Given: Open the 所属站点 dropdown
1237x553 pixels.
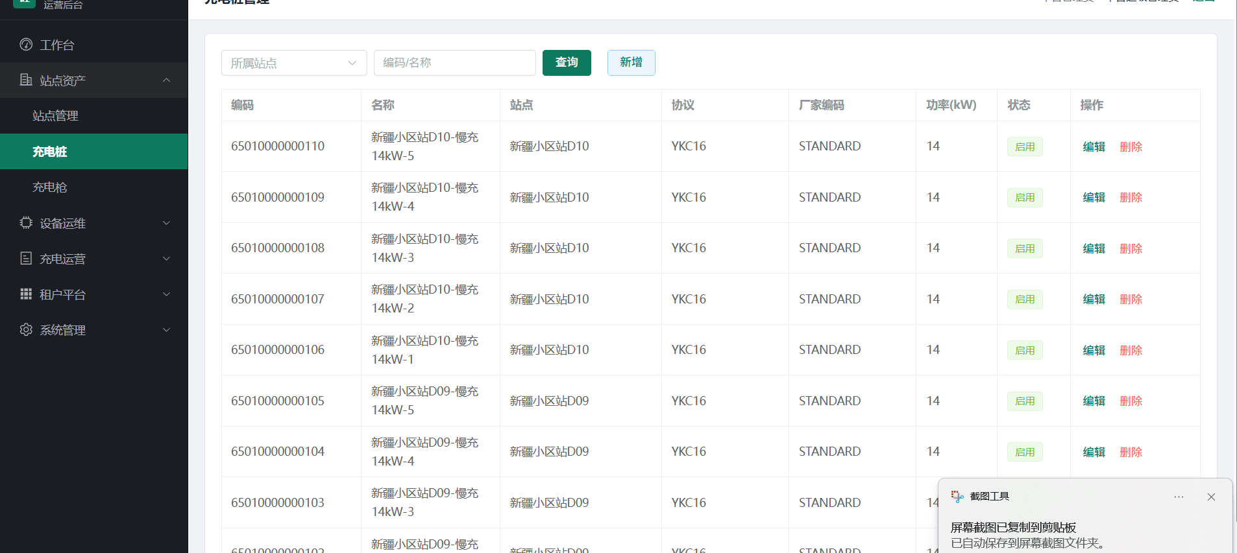Looking at the screenshot, I should 294,63.
